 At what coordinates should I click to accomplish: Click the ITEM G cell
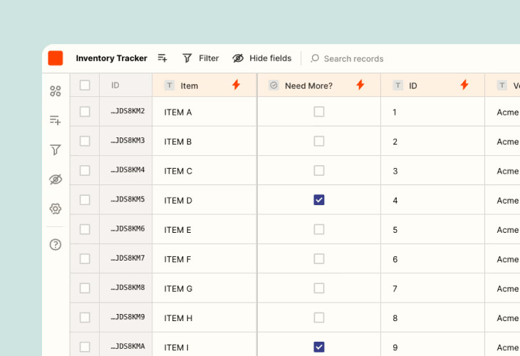[x=204, y=288]
